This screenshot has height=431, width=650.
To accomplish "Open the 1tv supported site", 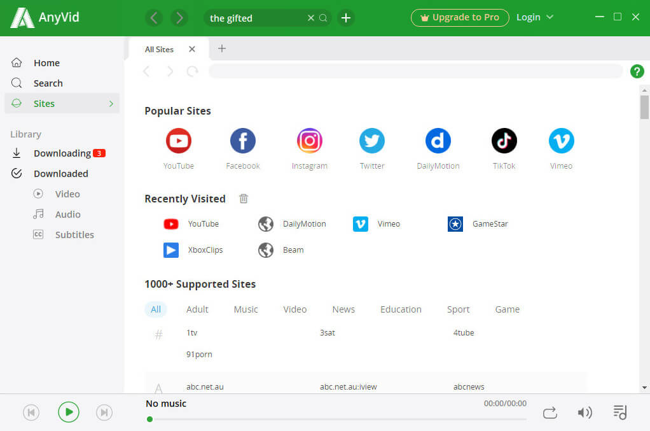I will 192,333.
